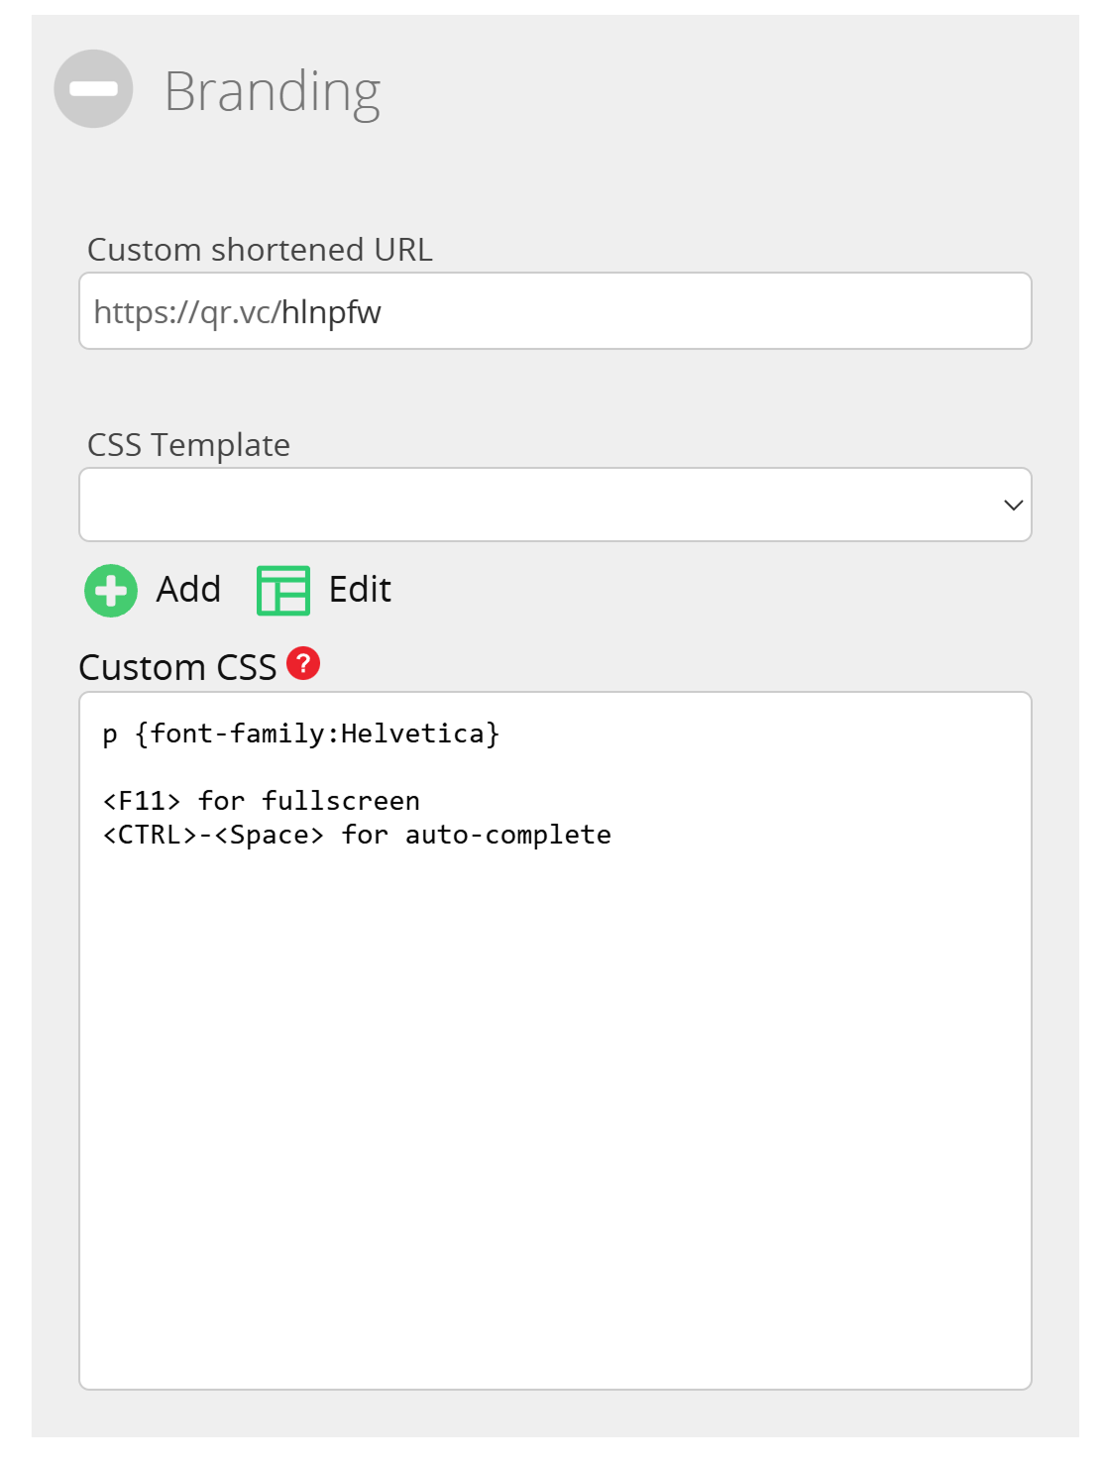Viewport: 1108px width, 1467px height.
Task: Click the Branding section heading
Action: 274,90
